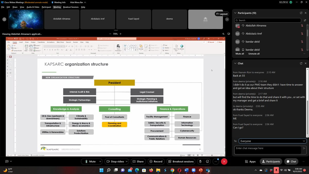Expand system tray hidden icons chevron

pos(256,170)
